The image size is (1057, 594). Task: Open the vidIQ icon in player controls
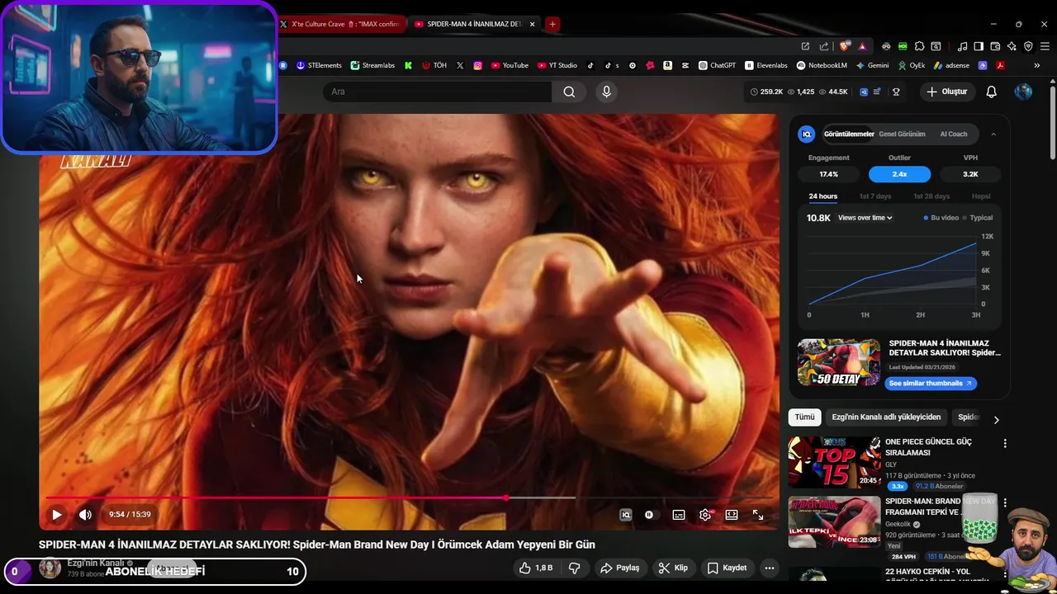click(626, 515)
